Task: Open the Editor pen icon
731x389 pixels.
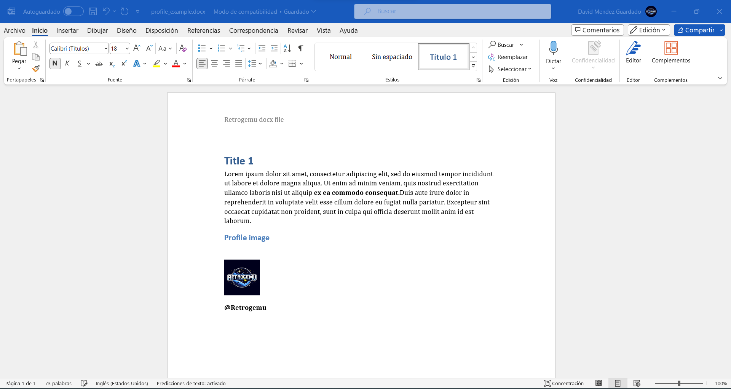Action: pyautogui.click(x=634, y=48)
